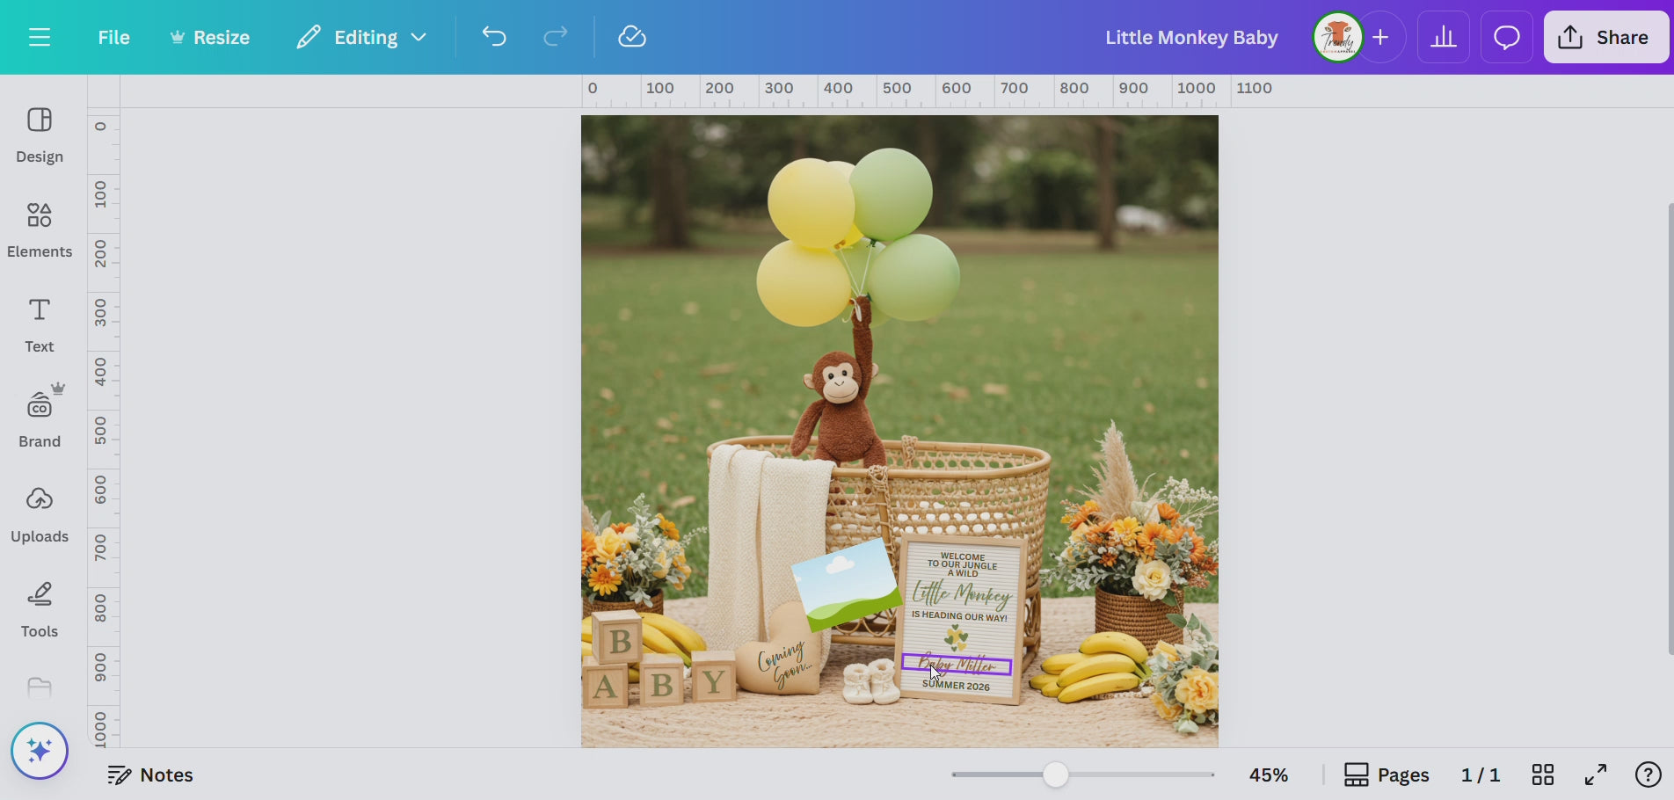Undo the last action
The height and width of the screenshot is (800, 1674).
(x=494, y=37)
